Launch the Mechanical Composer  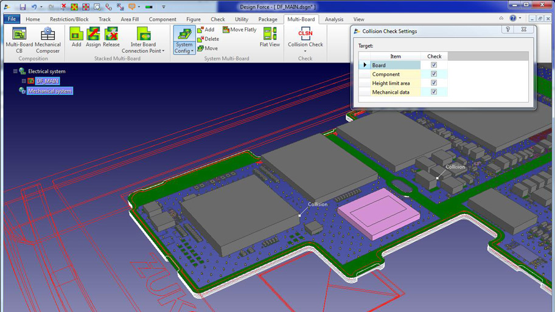(x=47, y=40)
